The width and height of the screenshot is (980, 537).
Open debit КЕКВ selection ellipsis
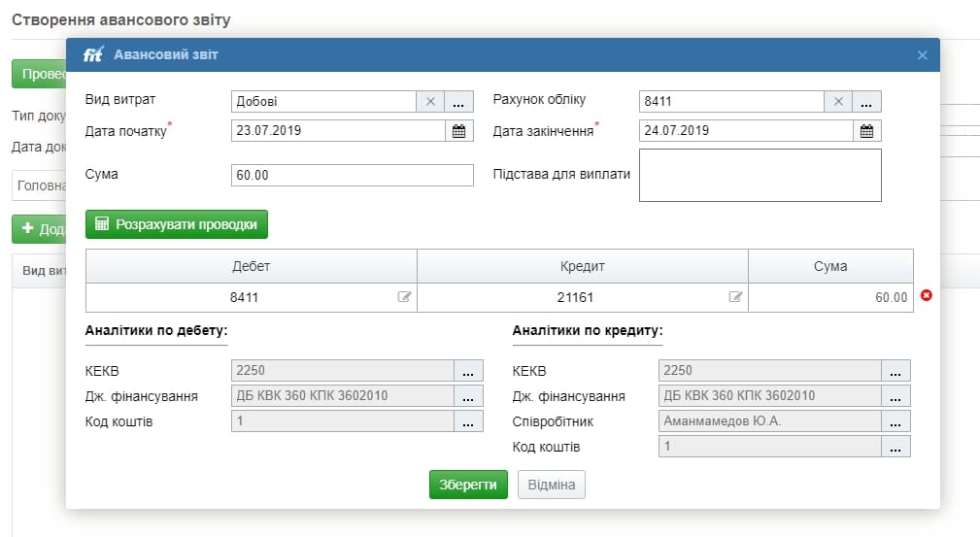[468, 371]
